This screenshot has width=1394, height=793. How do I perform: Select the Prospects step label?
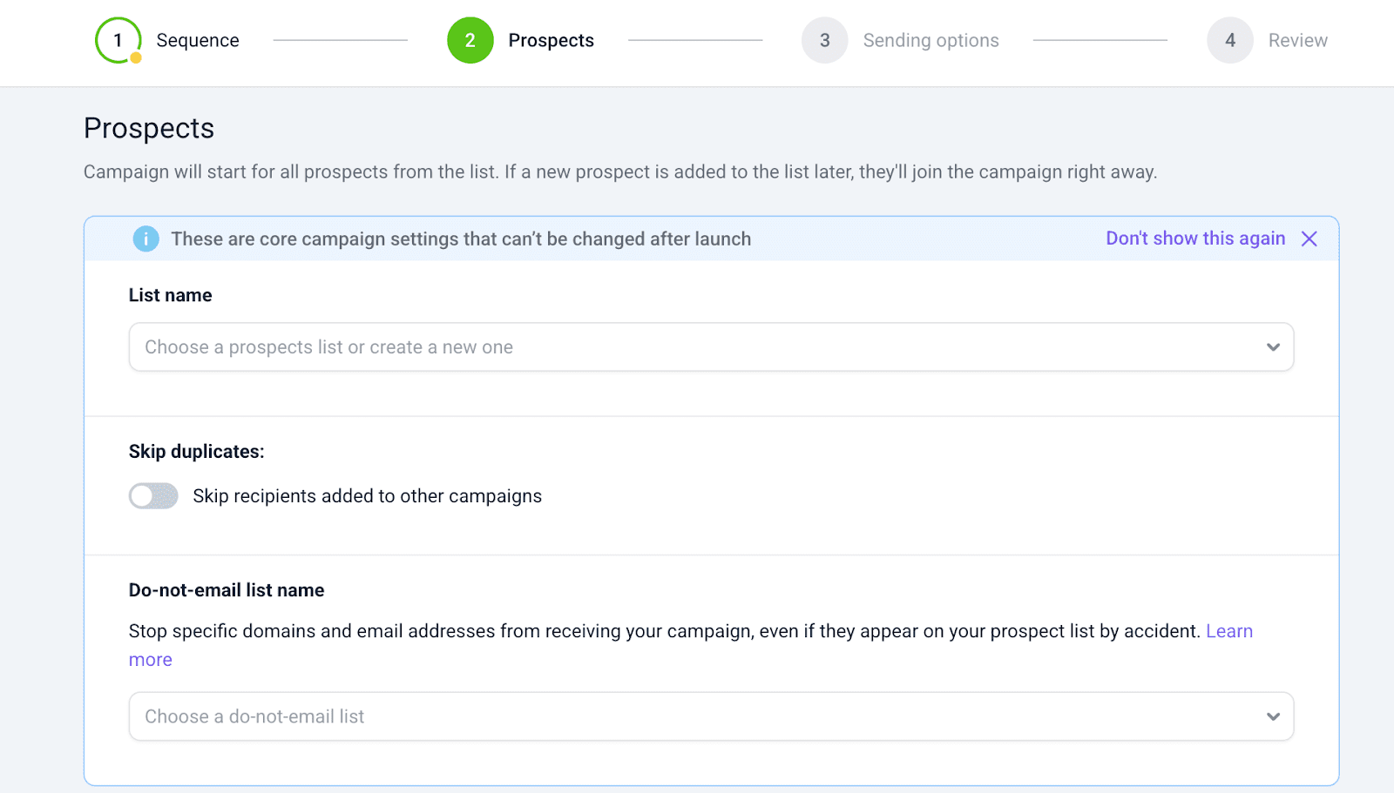click(552, 41)
